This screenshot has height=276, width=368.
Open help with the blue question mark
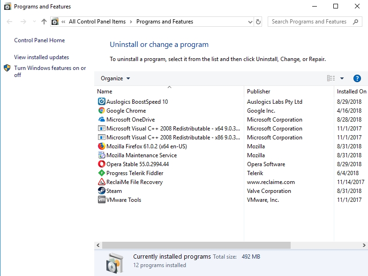[357, 78]
